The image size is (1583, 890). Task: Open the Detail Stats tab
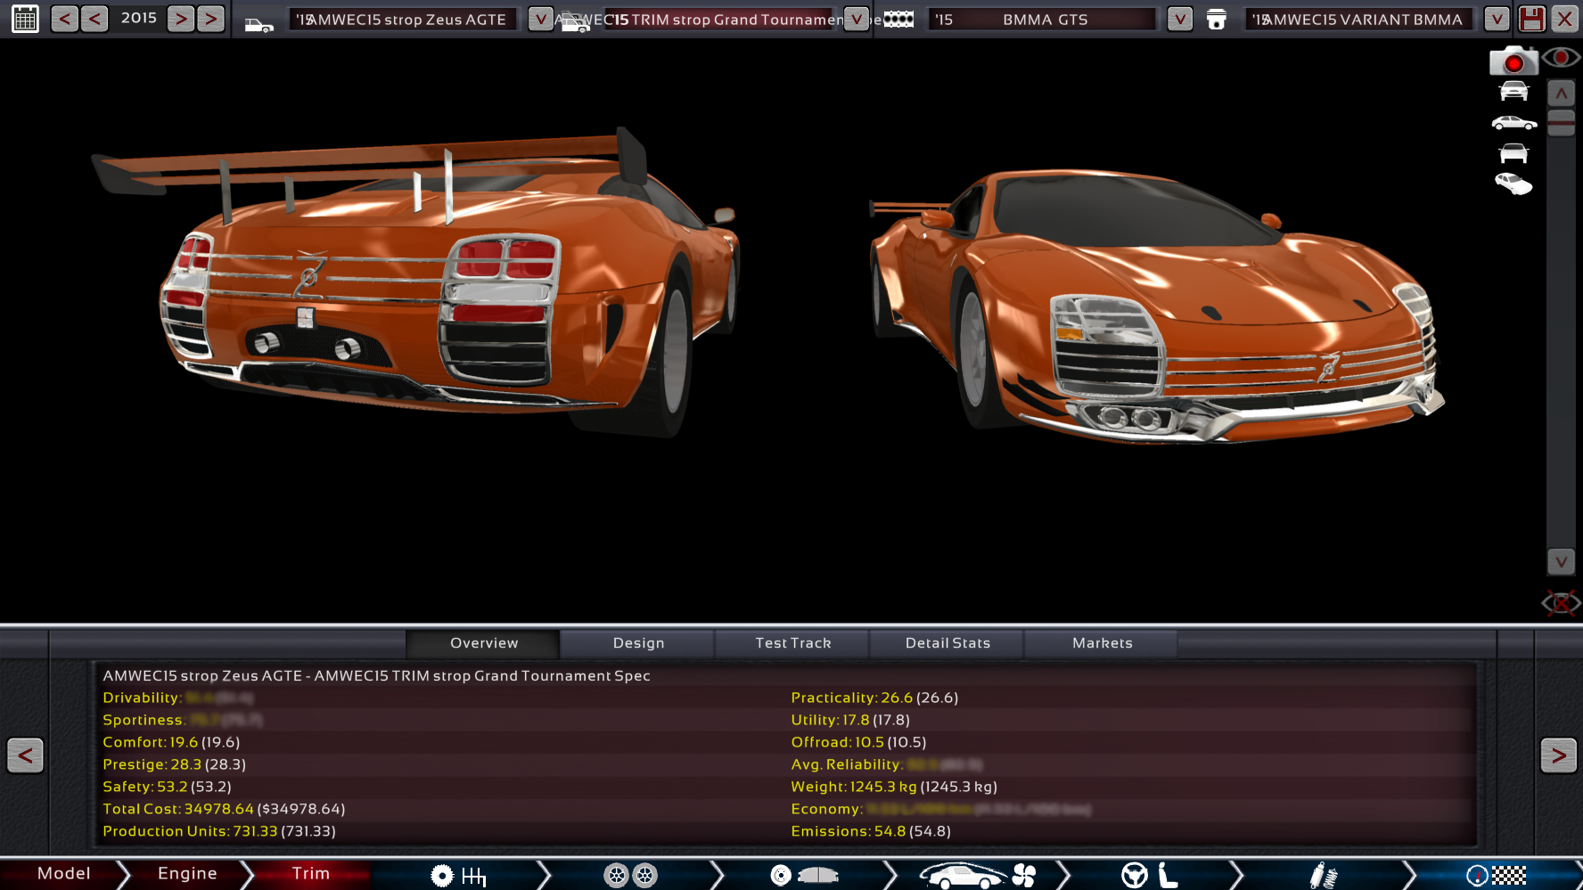click(947, 643)
